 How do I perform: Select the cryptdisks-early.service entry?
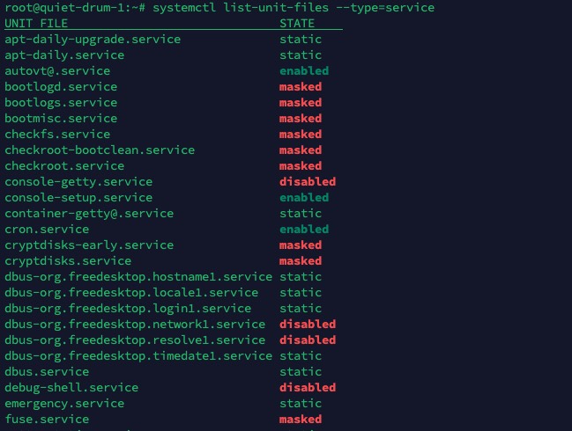89,245
